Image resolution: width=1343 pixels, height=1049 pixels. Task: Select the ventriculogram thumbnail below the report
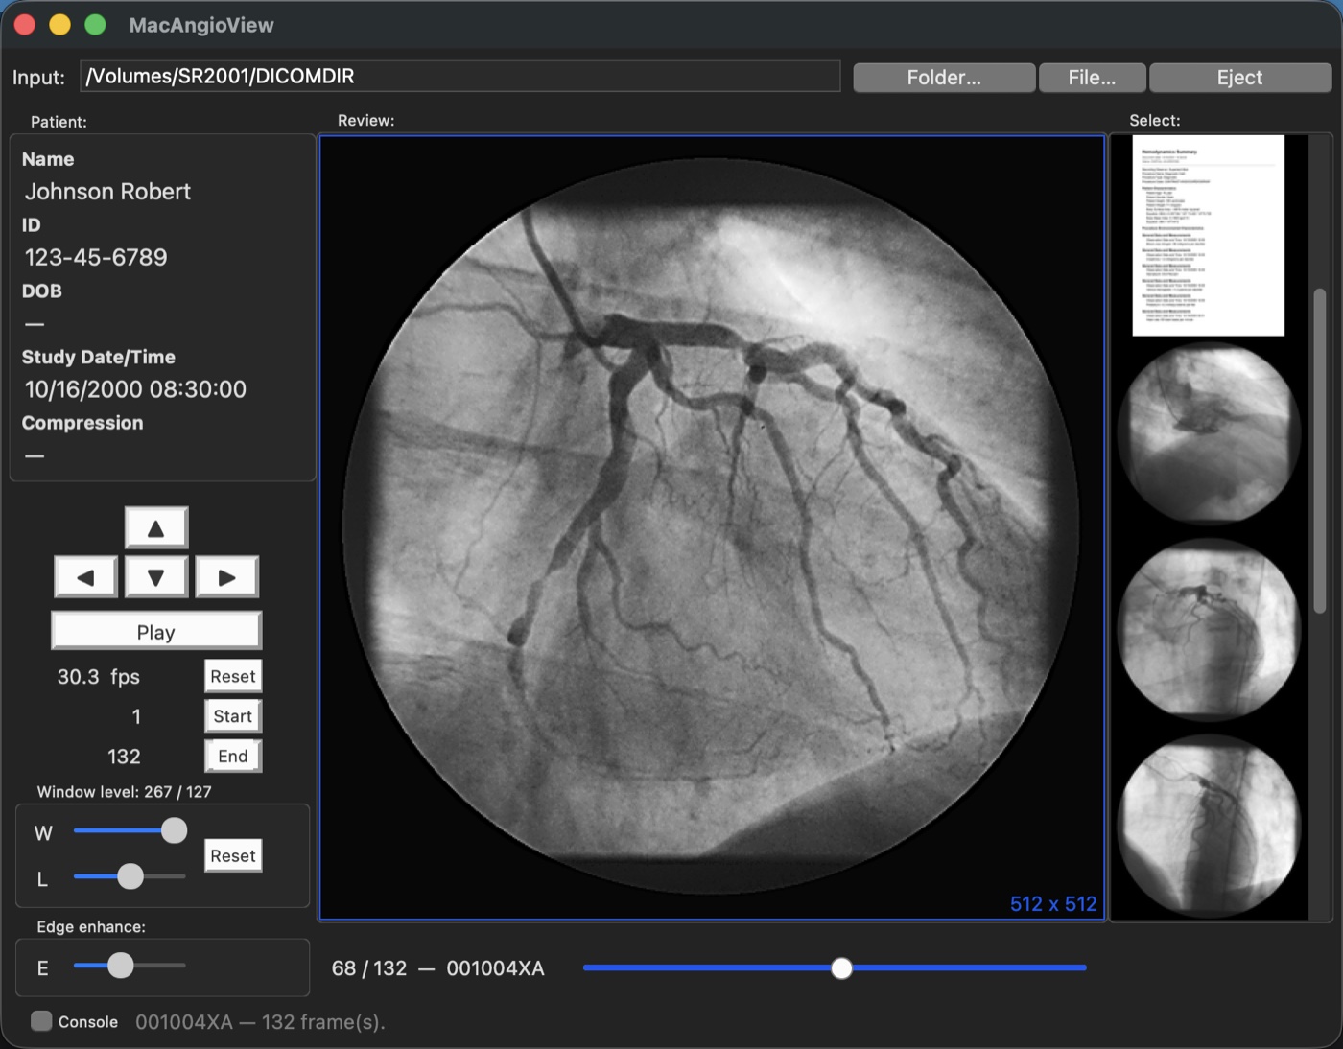point(1209,433)
